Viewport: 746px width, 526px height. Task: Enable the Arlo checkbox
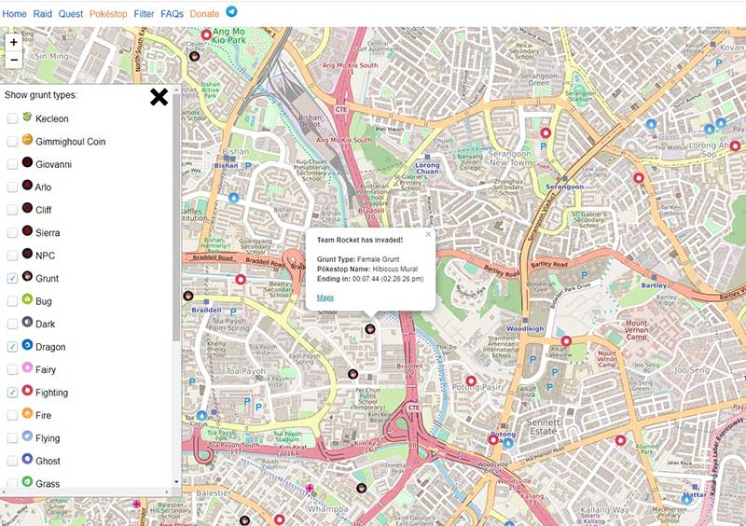click(12, 187)
